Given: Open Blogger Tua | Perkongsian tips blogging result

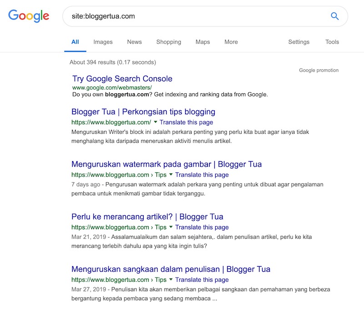Looking at the screenshot, I should [143, 111].
